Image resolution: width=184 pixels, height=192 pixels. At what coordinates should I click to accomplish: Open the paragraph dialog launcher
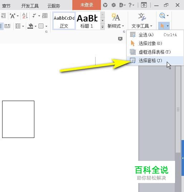click(x=46, y=32)
